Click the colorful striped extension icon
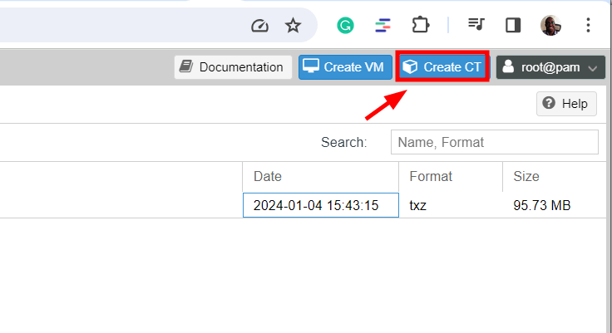 [x=382, y=26]
